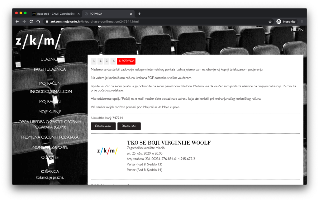
Task: Go to MOJE KUPNJE page
Action: tap(50, 112)
